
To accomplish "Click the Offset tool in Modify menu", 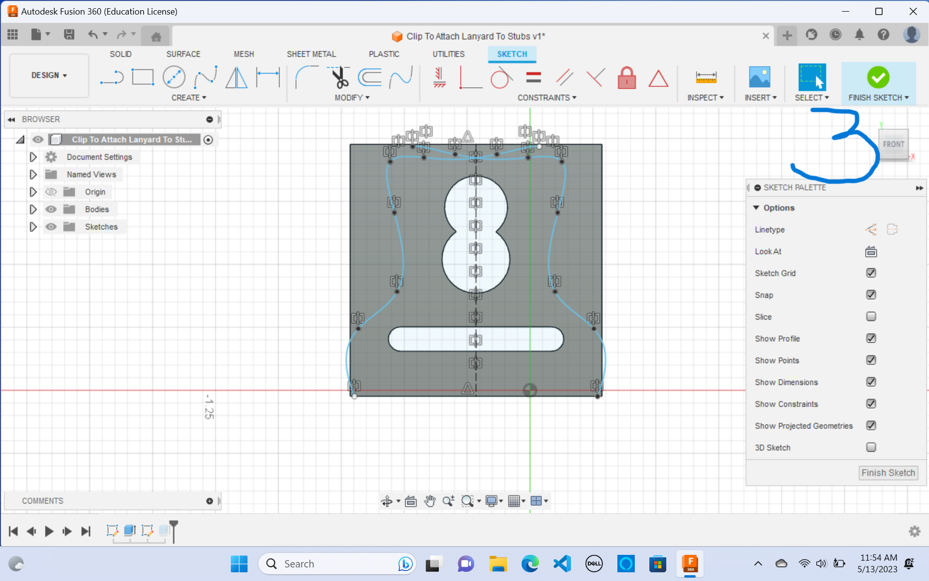I will [x=371, y=77].
